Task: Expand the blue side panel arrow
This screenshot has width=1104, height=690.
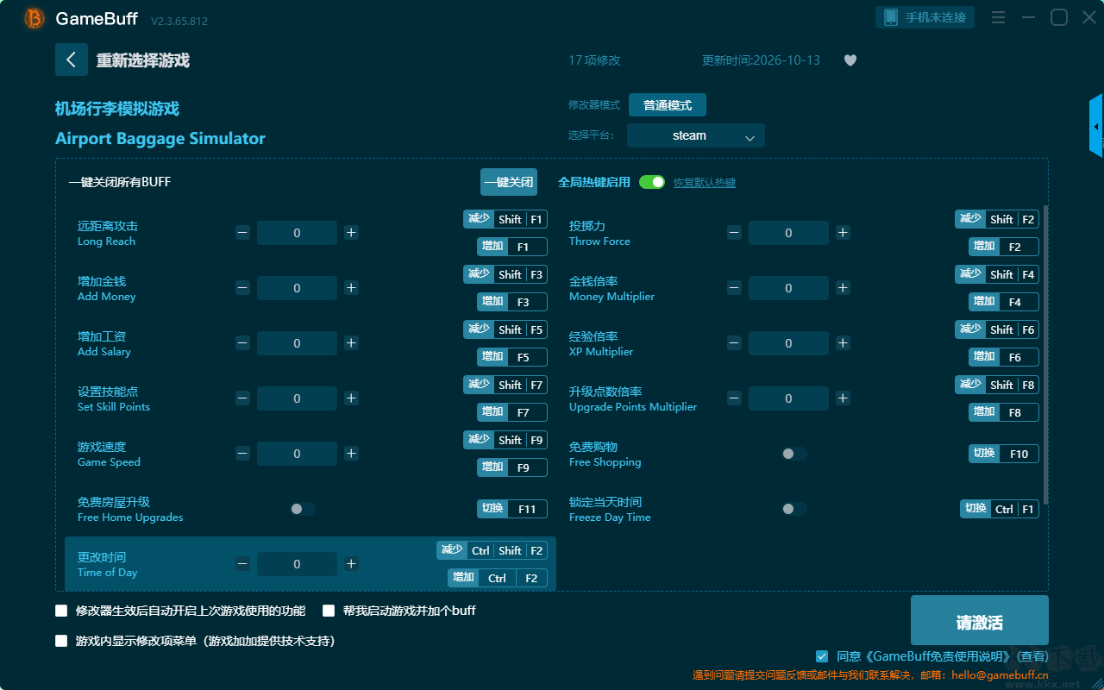Action: [1096, 126]
